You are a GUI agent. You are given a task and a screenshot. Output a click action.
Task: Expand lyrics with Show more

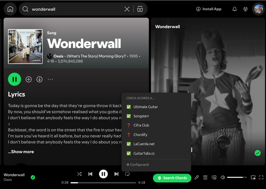[21, 152]
